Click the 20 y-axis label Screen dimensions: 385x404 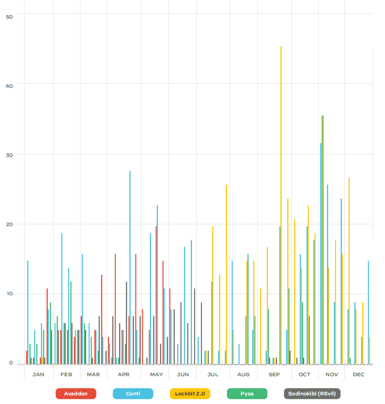[x=9, y=224]
